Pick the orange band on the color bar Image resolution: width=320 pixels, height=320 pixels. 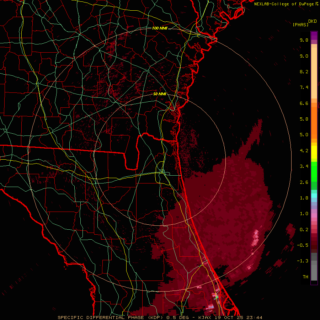314,123
